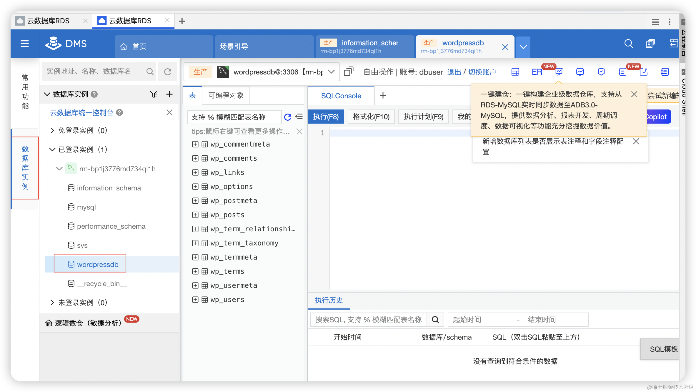
Task: Collapse the rm-bp1j3776md734qi1h instance node
Action: 59,169
